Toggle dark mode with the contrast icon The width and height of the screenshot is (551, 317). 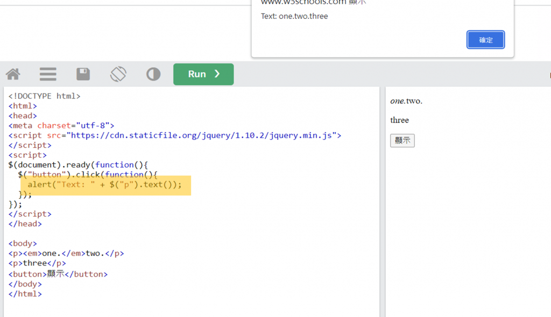[153, 74]
